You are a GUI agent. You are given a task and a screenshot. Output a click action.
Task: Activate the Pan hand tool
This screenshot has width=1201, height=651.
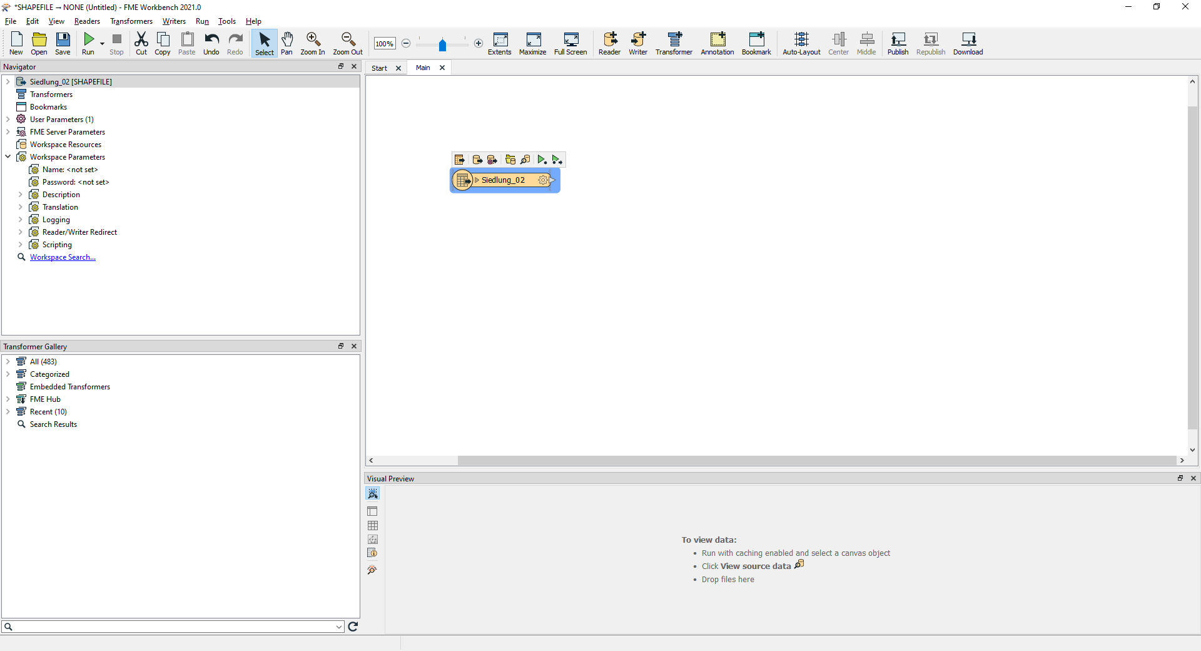click(x=286, y=43)
